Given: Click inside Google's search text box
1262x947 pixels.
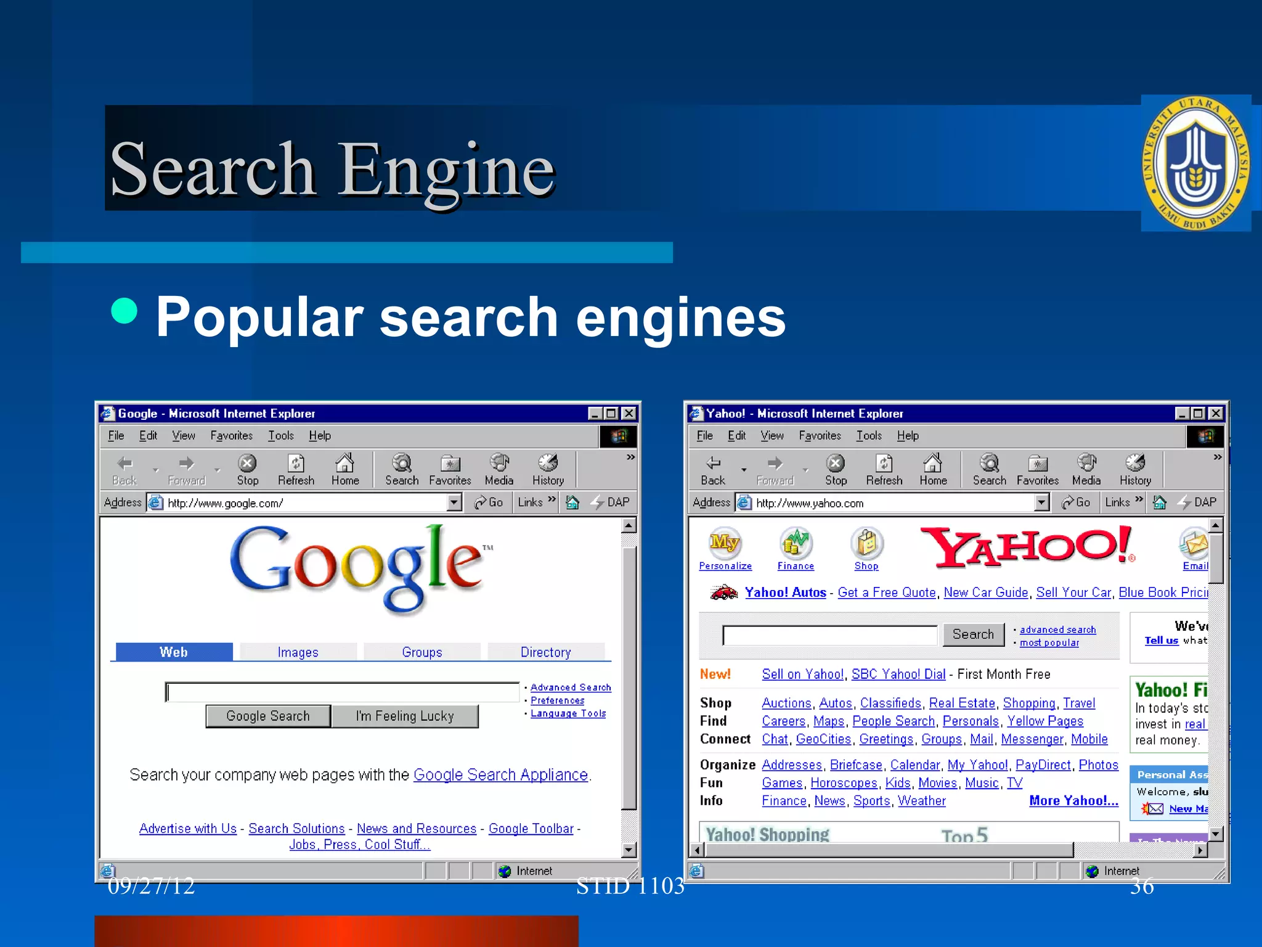Looking at the screenshot, I should 343,692.
